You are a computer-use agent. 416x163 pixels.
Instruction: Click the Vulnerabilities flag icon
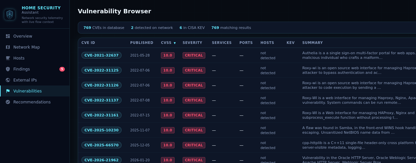[x=8, y=91]
